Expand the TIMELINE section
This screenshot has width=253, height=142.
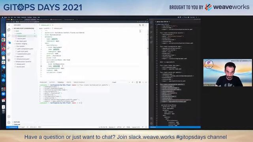click(x=17, y=125)
